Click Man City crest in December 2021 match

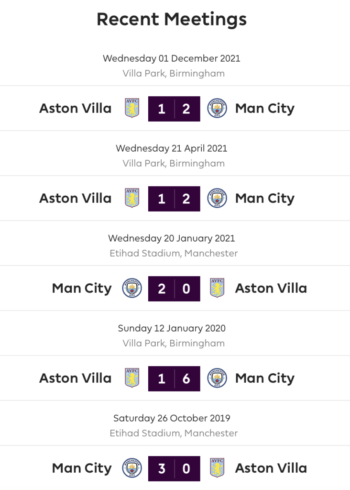click(217, 109)
